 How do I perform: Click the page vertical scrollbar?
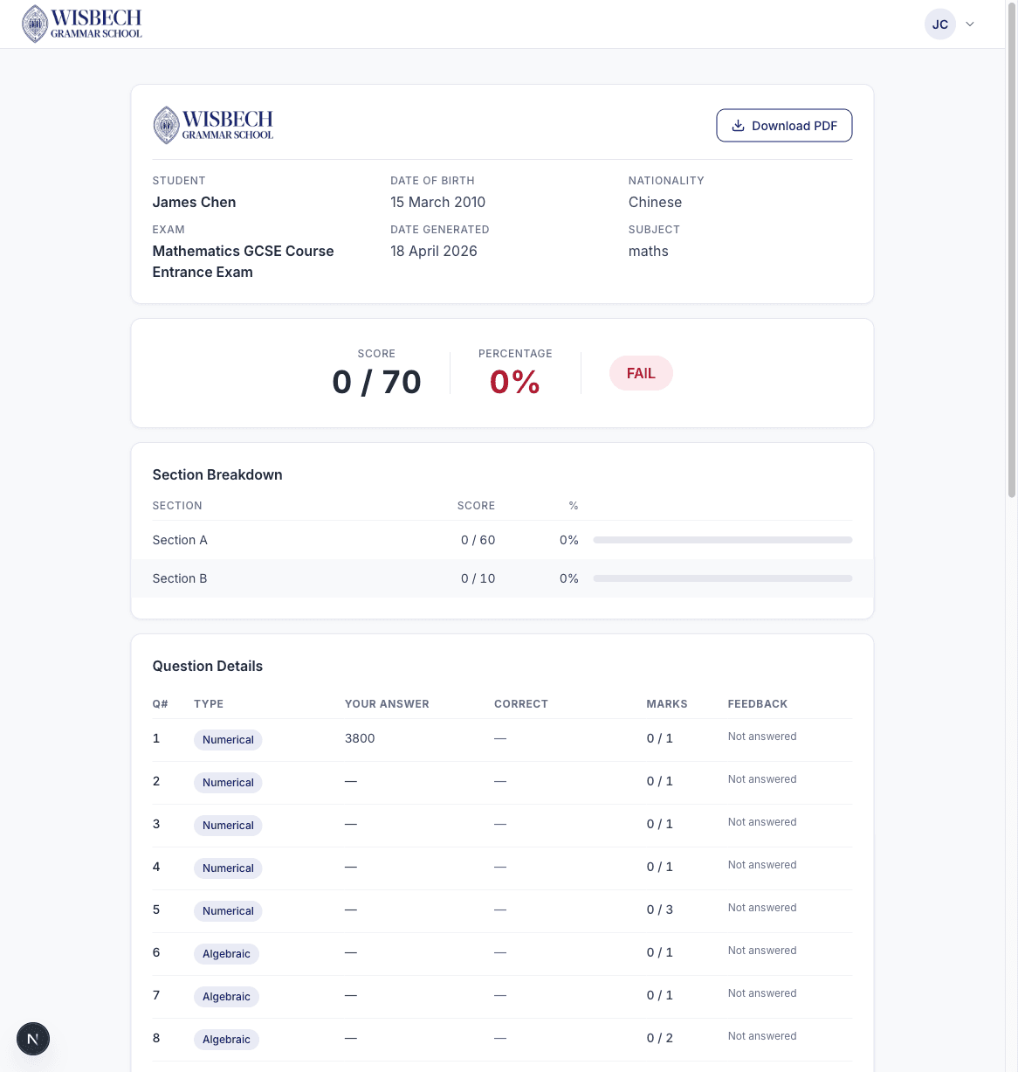[x=1012, y=262]
